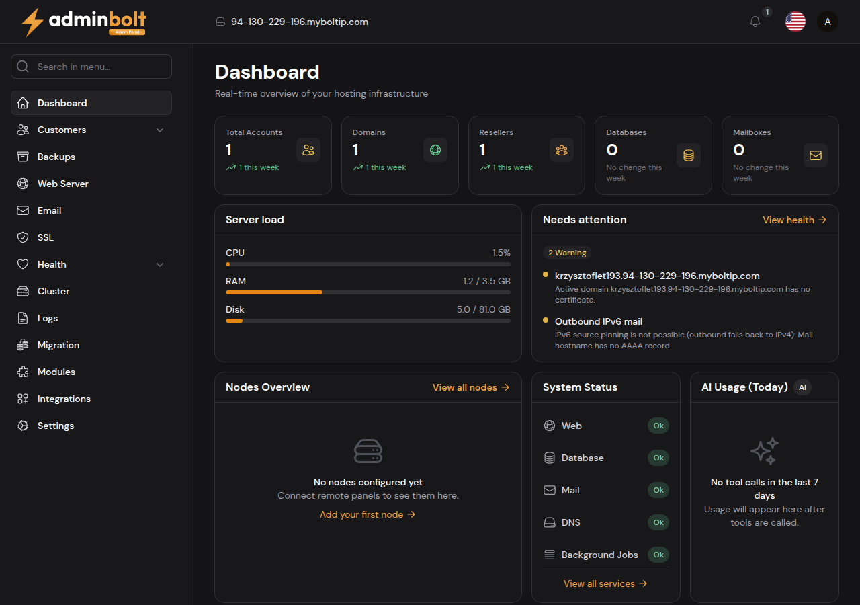This screenshot has height=605, width=860.
Task: Click the Migration icon in sidebar
Action: (x=23, y=345)
